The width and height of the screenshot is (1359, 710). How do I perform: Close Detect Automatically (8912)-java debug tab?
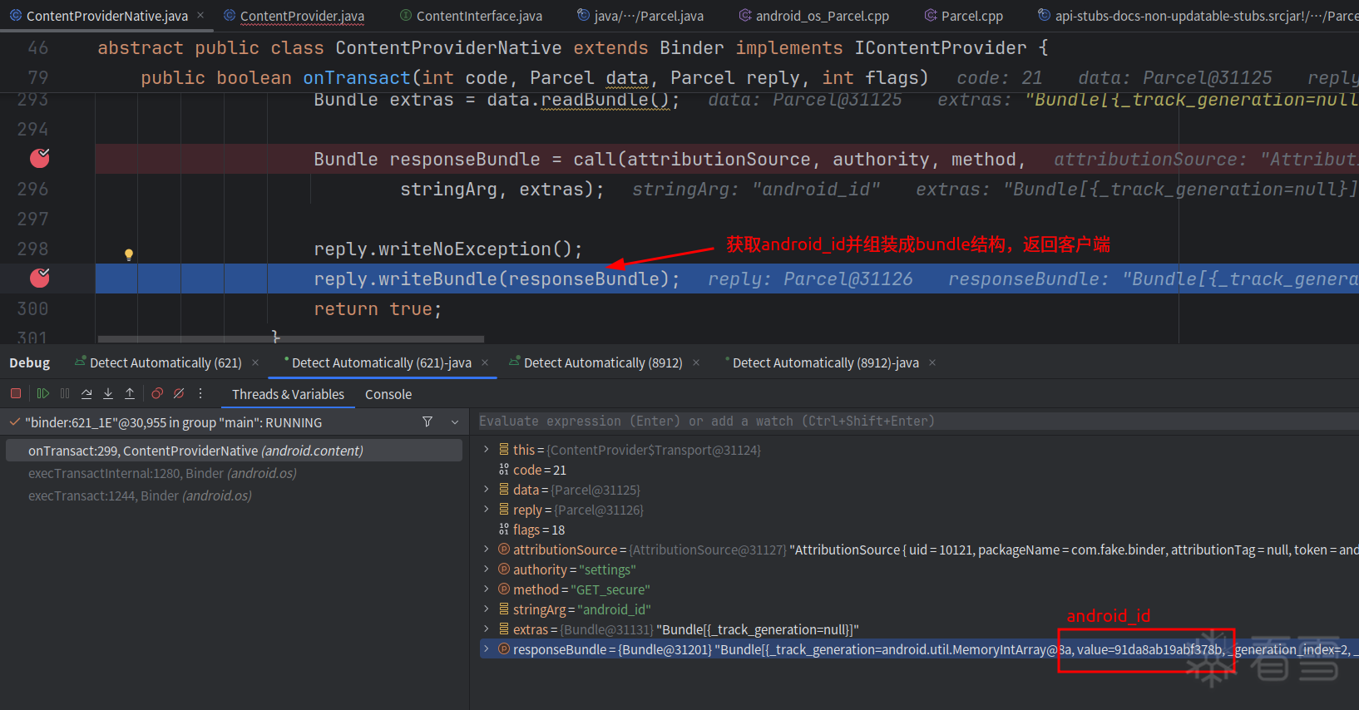(x=932, y=362)
